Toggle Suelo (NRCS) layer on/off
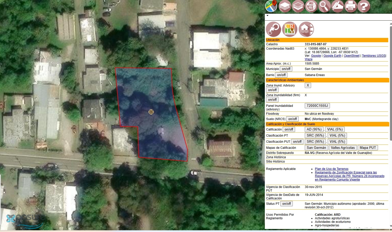 (x=293, y=119)
